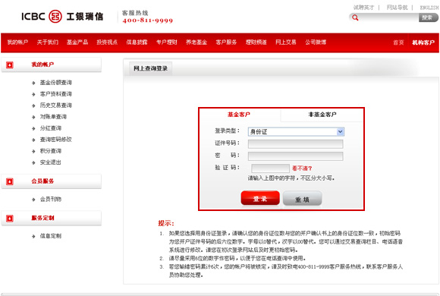Image resolution: width=440 pixels, height=296 pixels.
Task: Open 历史交易查询 in the sidebar
Action: coord(56,105)
